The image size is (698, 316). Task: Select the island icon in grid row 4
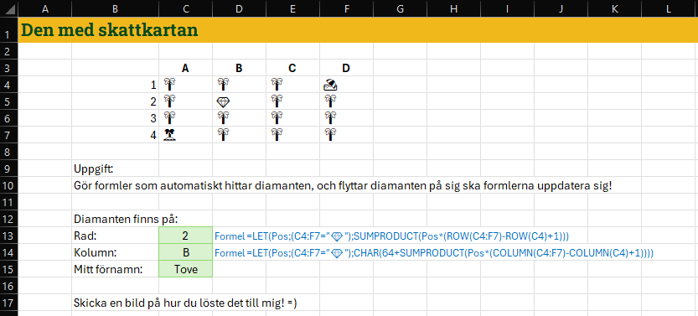point(170,135)
